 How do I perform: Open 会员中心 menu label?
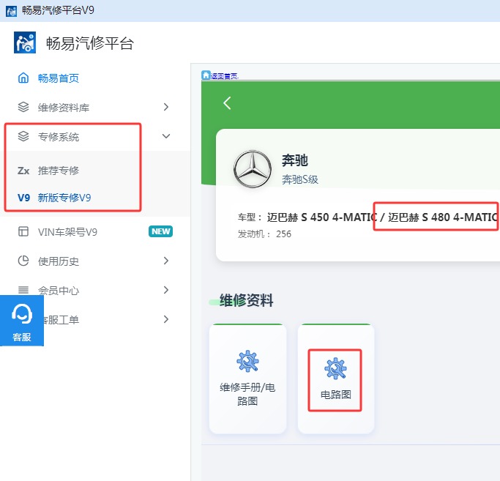coord(59,291)
